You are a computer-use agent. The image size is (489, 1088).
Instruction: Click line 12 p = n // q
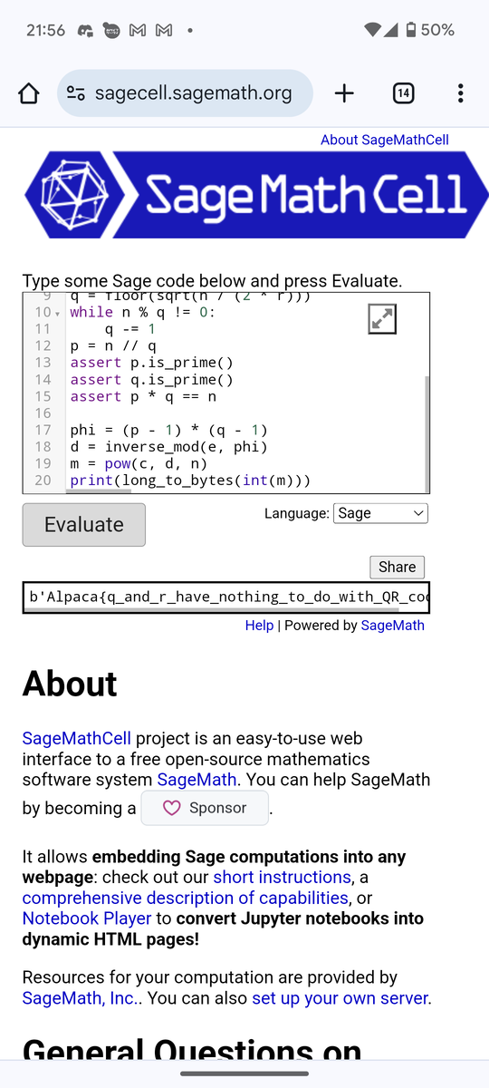coord(113,346)
